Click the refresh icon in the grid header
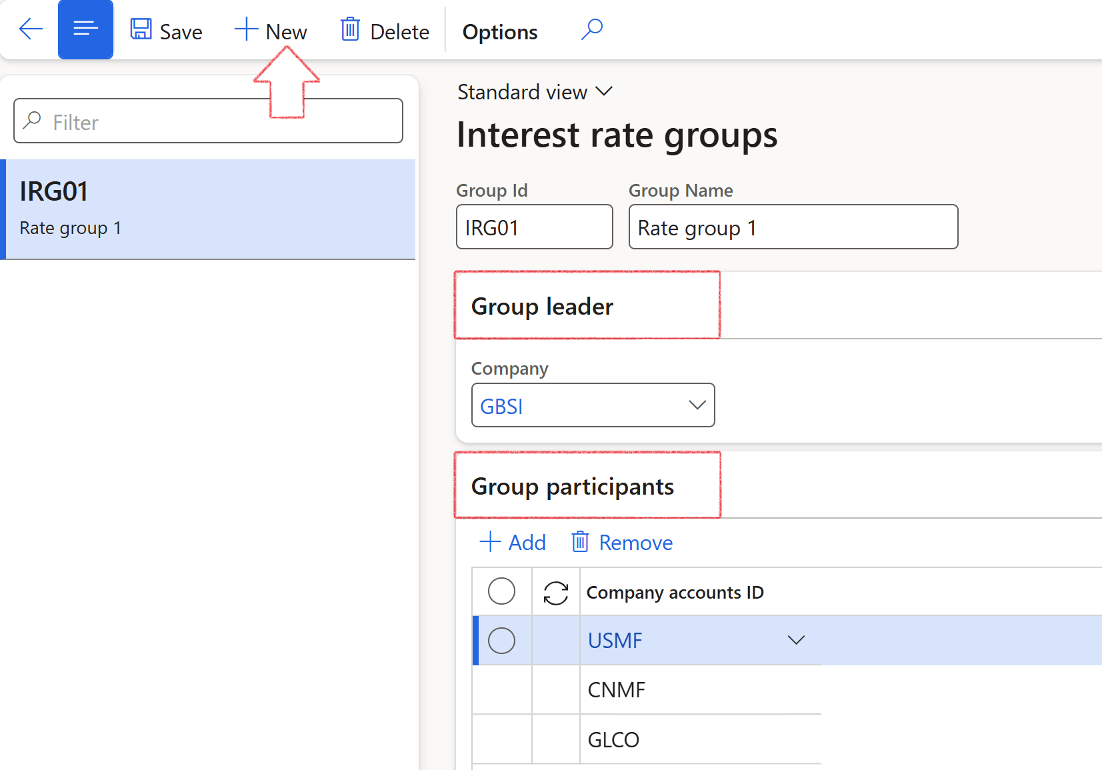1102x770 pixels. coord(556,591)
